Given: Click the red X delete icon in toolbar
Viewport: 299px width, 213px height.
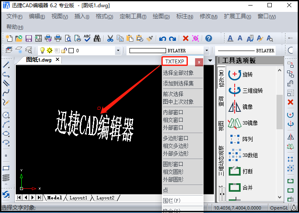Looking at the screenshot, I should (186, 38).
